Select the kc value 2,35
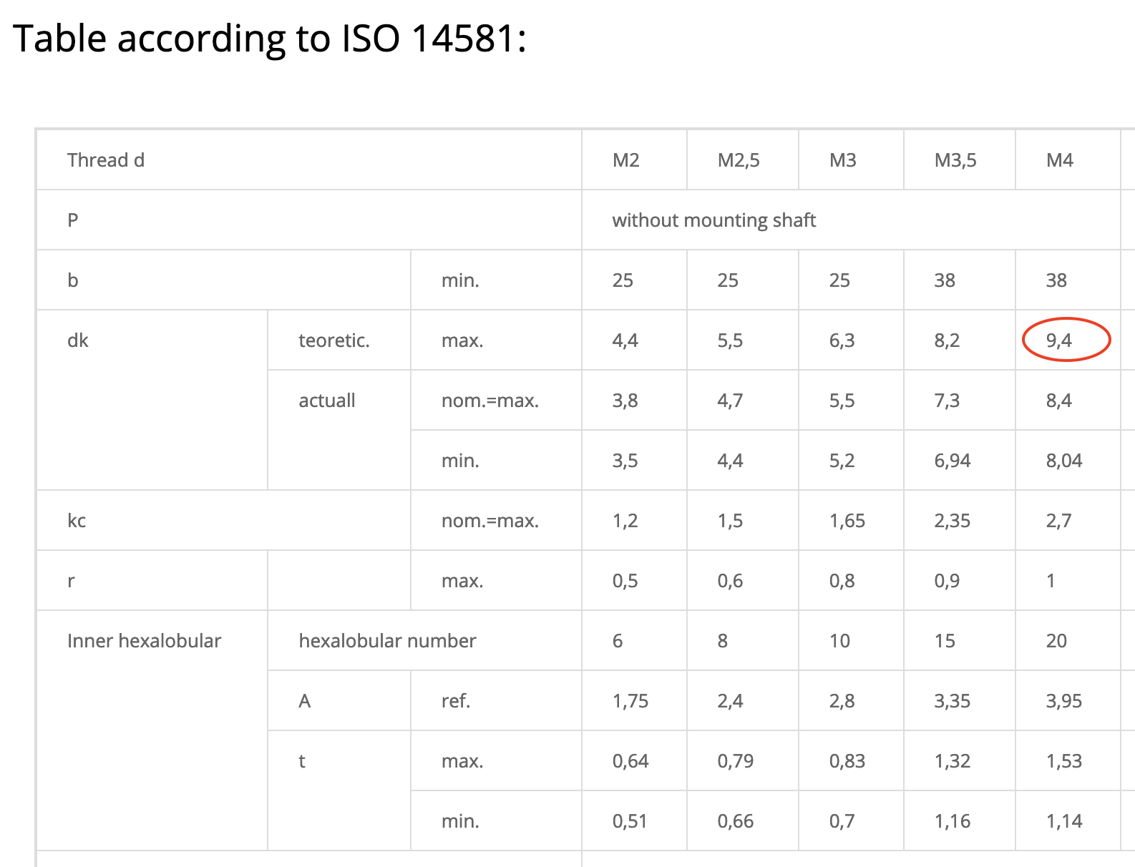Viewport: 1135px width, 867px height. pos(953,521)
